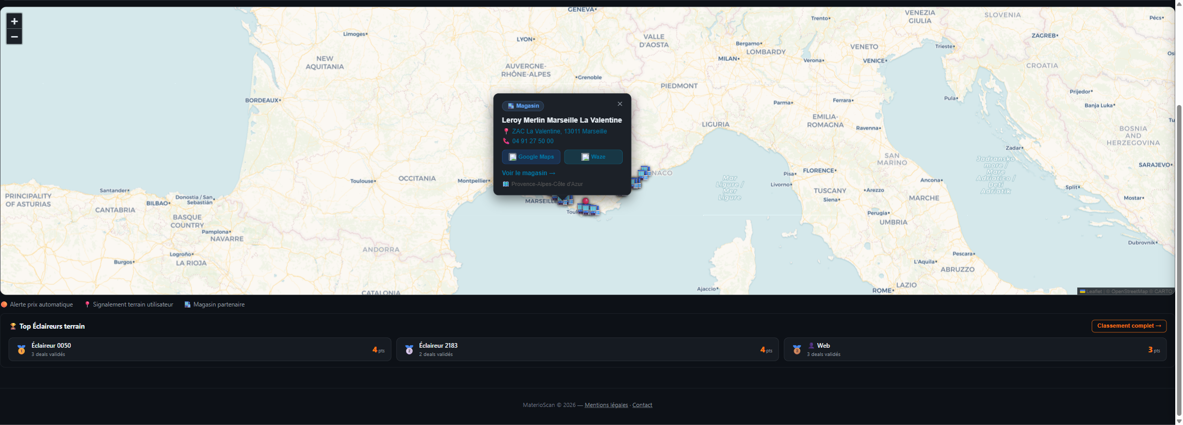Click the Leaflet attribution link

1093,292
